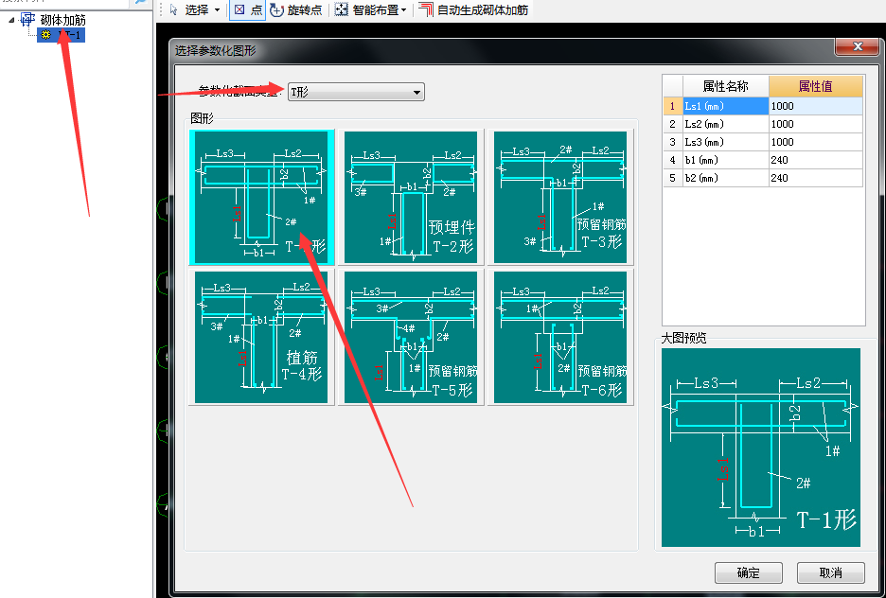Click 自动生成砌体加筋 toolbar button
Viewport: 886px width, 598px height.
(x=473, y=9)
